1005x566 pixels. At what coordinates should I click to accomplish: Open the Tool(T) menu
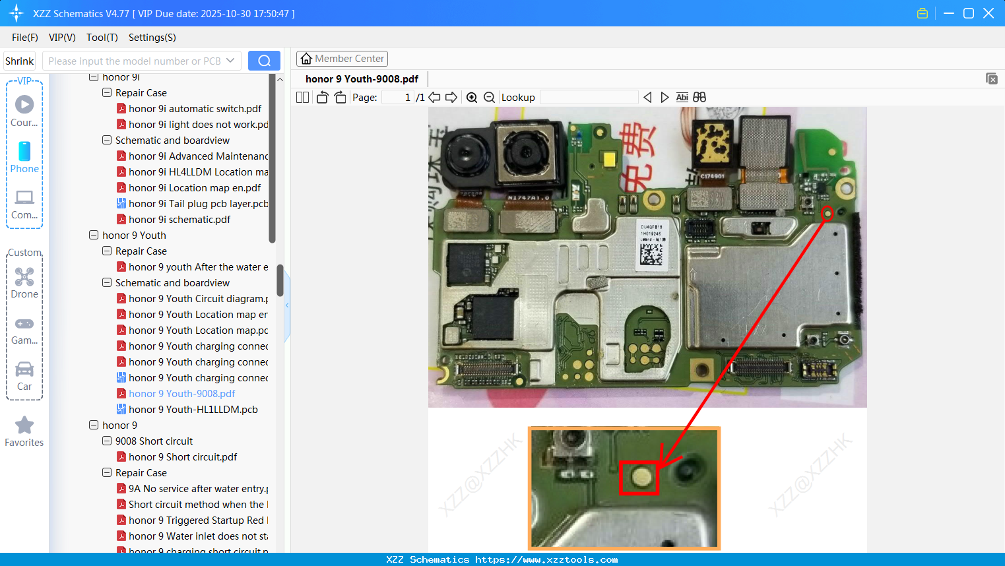[x=102, y=38]
